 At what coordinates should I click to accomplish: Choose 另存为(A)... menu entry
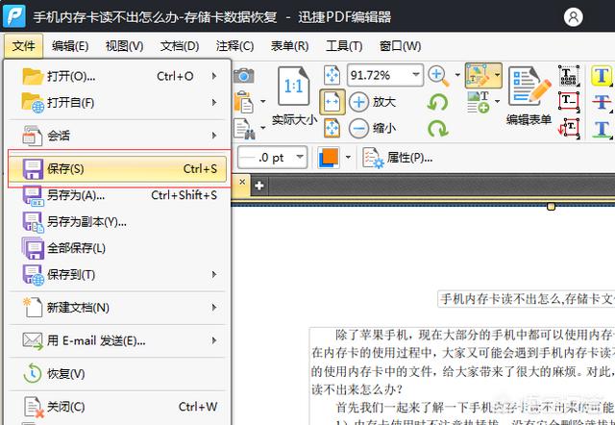[x=117, y=195]
